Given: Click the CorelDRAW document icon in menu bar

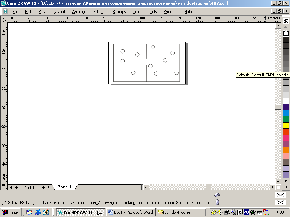Looking at the screenshot, I should coord(5,12).
